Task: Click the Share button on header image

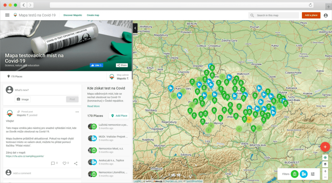Action: click(122, 65)
